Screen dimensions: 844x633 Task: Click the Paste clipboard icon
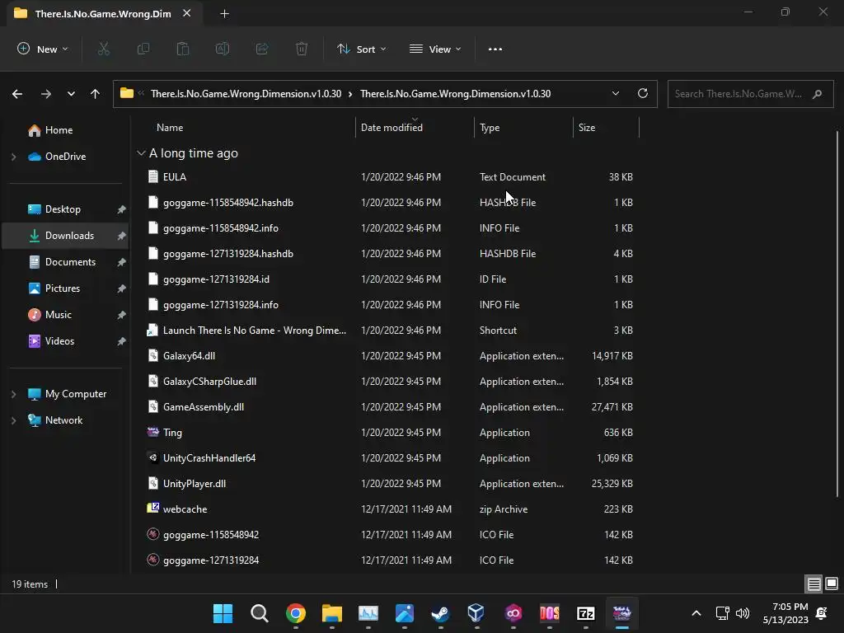tap(183, 49)
